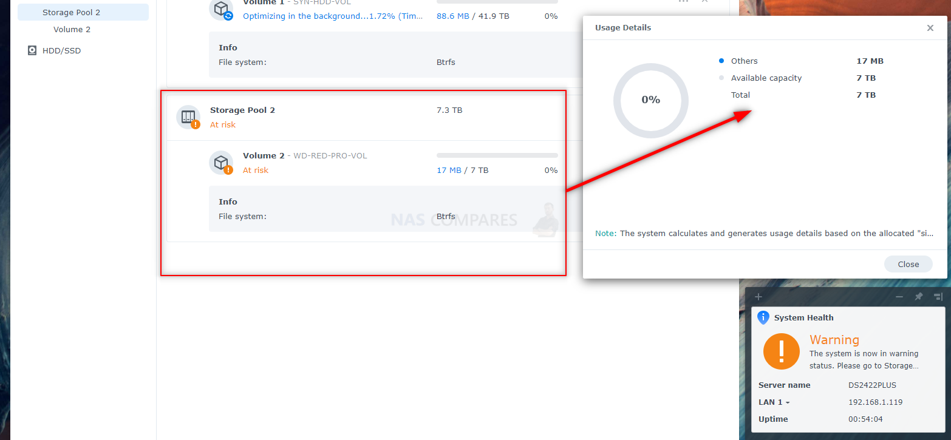Screen dimensions: 951x440
Task: Click the orange Warning exclamation icon
Action: (782, 351)
